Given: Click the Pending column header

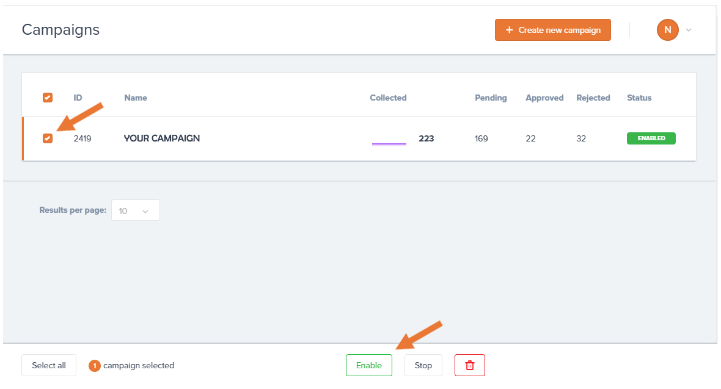Looking at the screenshot, I should coord(491,98).
